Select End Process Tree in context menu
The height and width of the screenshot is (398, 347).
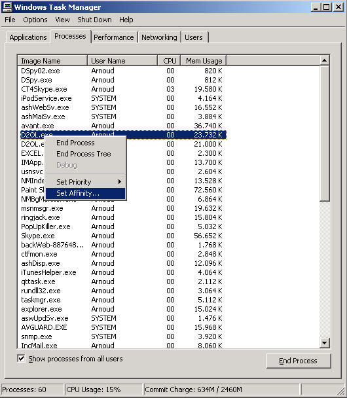pyautogui.click(x=85, y=154)
